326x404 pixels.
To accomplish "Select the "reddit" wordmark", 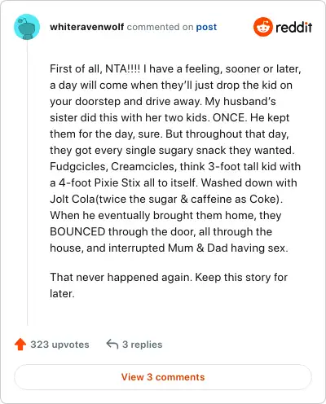I will pyautogui.click(x=293, y=27).
